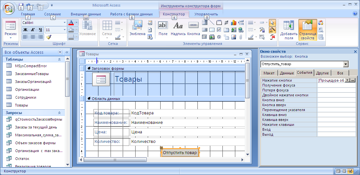Select the КодТовара text box on form
The height and width of the screenshot is (175, 360).
(x=188, y=113)
